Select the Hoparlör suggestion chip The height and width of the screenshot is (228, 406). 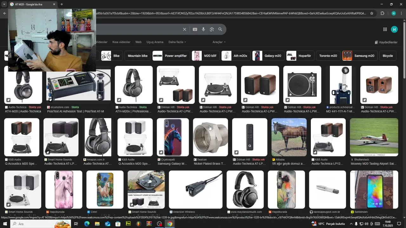pyautogui.click(x=300, y=56)
